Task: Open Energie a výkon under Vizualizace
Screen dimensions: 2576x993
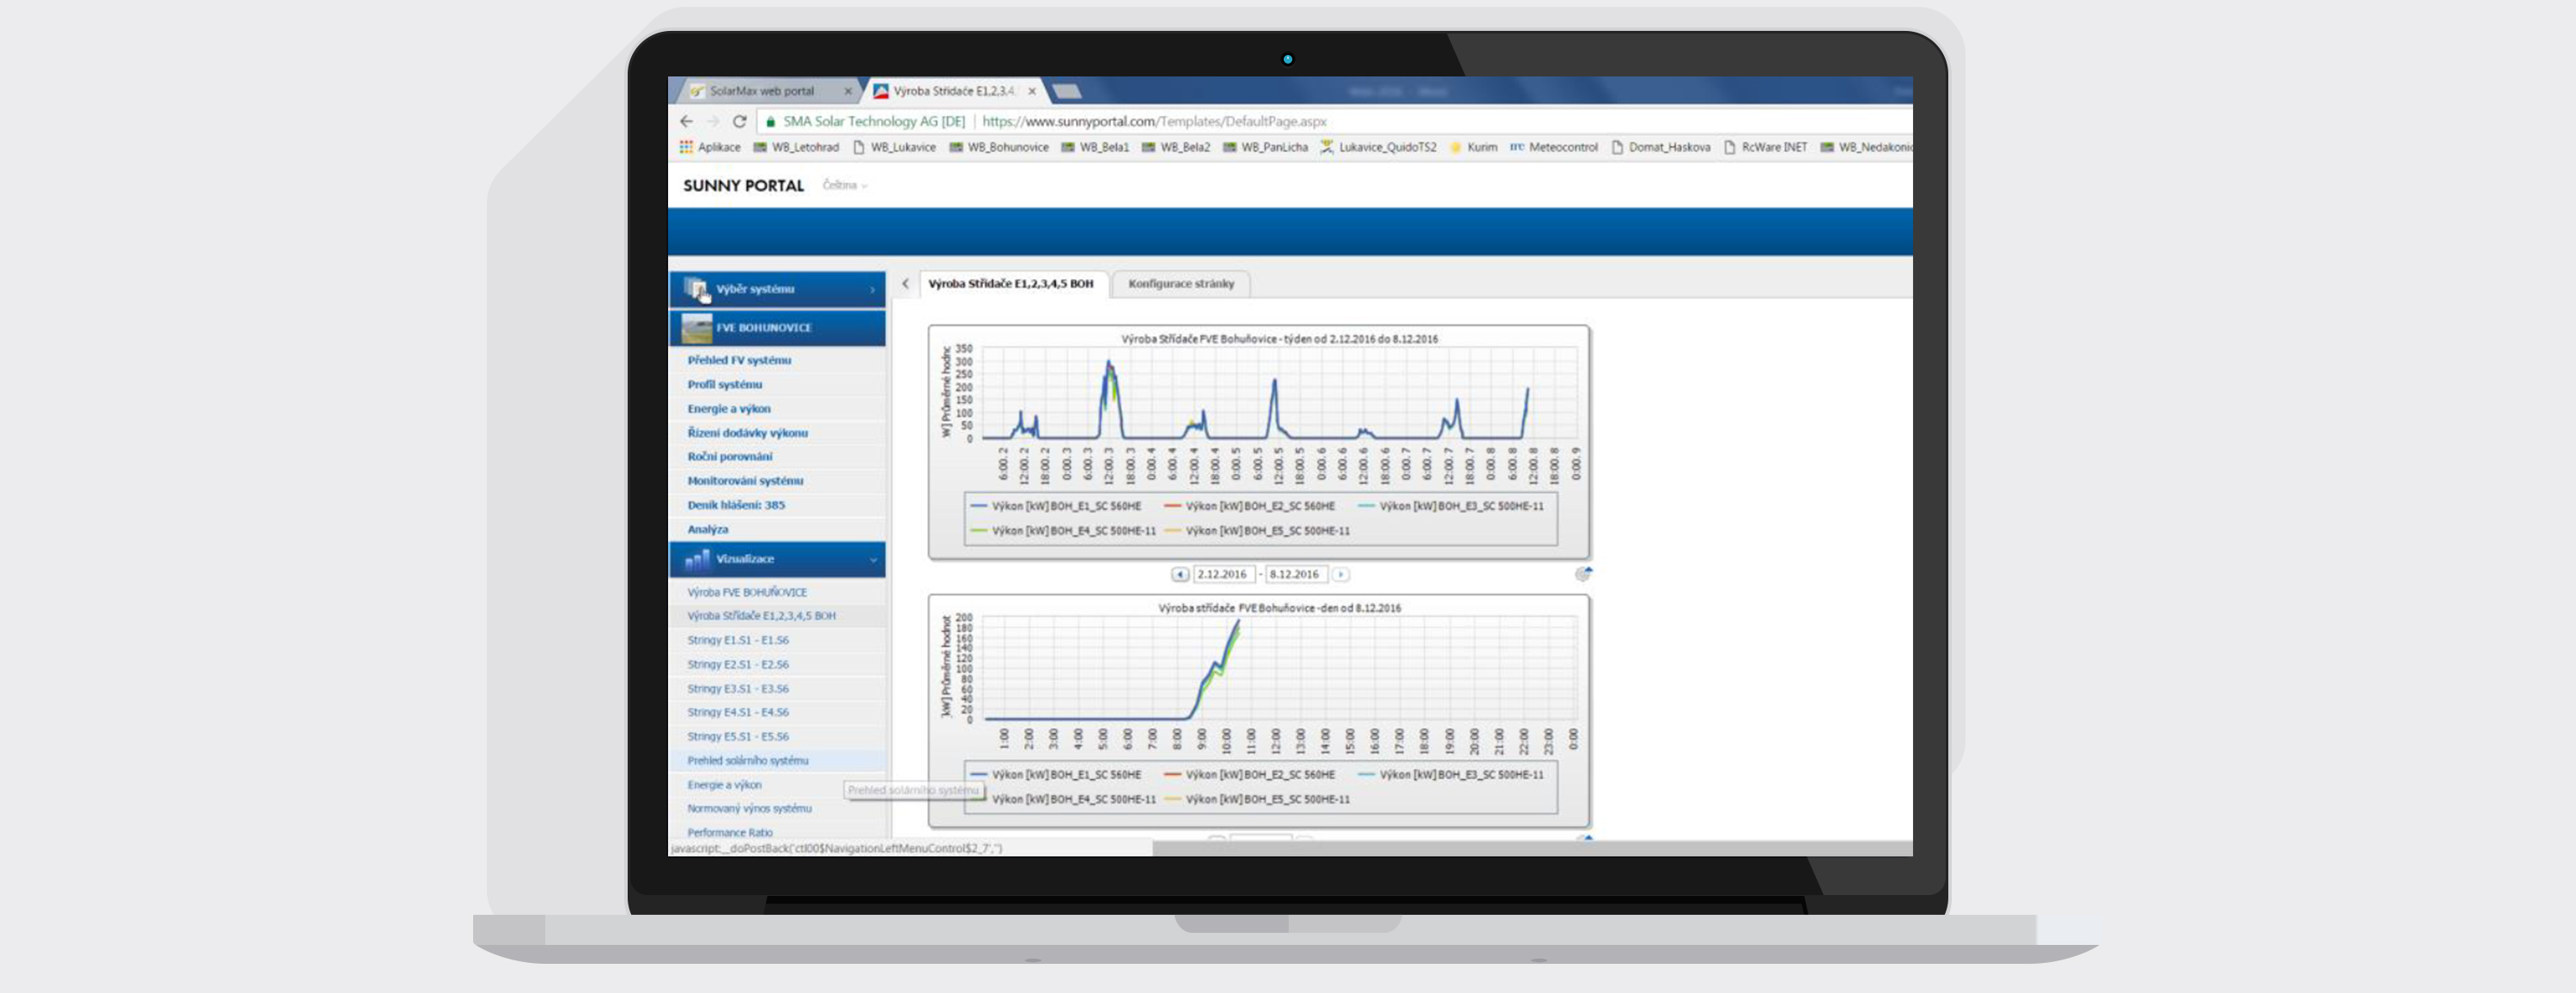Action: 724,785
